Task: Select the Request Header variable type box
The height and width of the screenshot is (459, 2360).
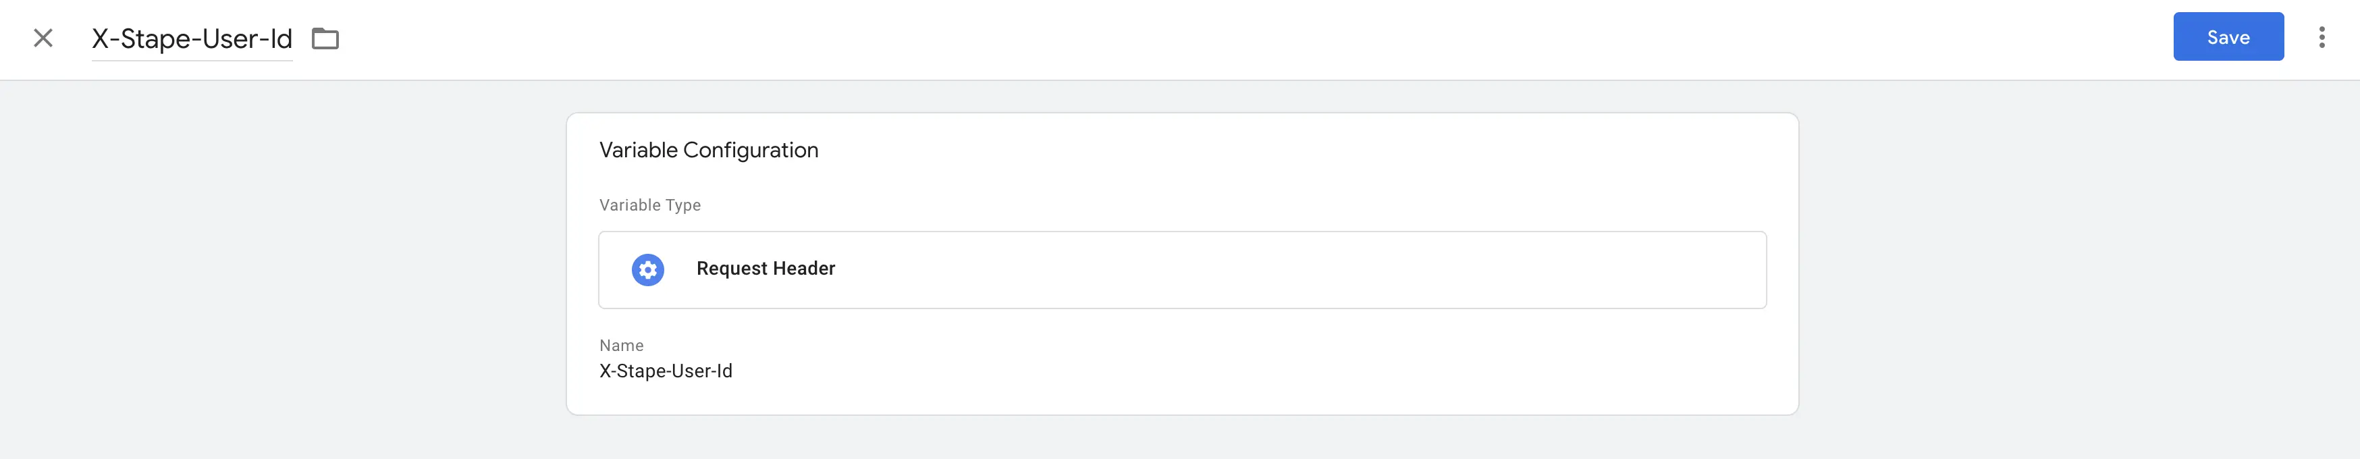Action: [x=1182, y=269]
